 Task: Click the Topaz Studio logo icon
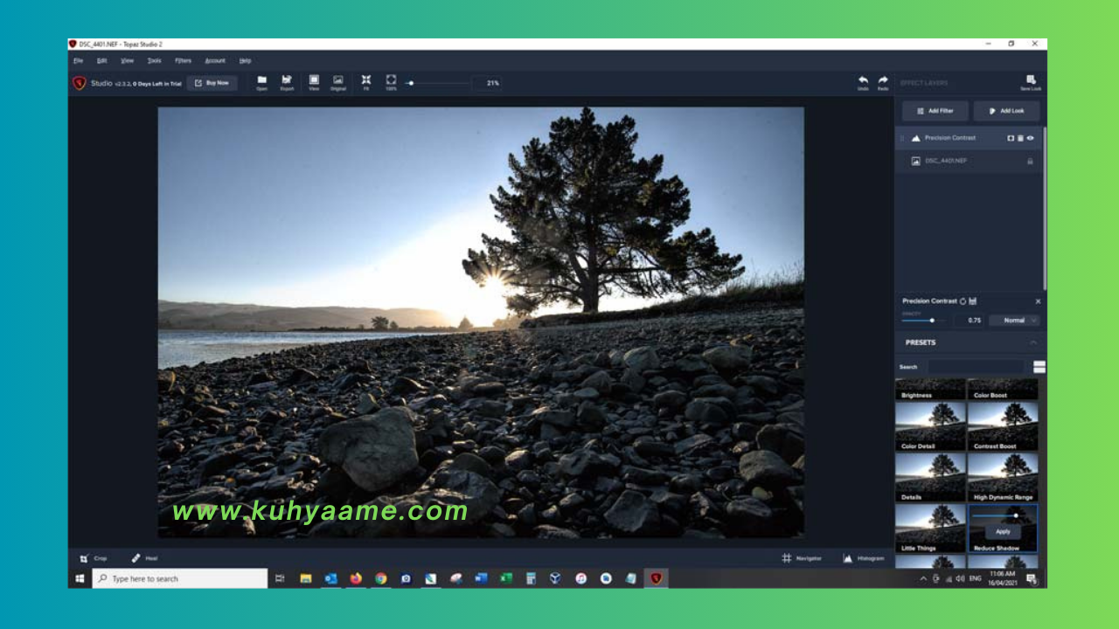pos(80,83)
